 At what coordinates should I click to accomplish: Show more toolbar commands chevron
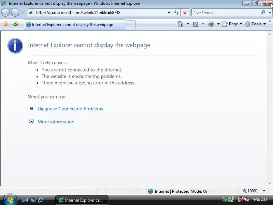pos(270,21)
